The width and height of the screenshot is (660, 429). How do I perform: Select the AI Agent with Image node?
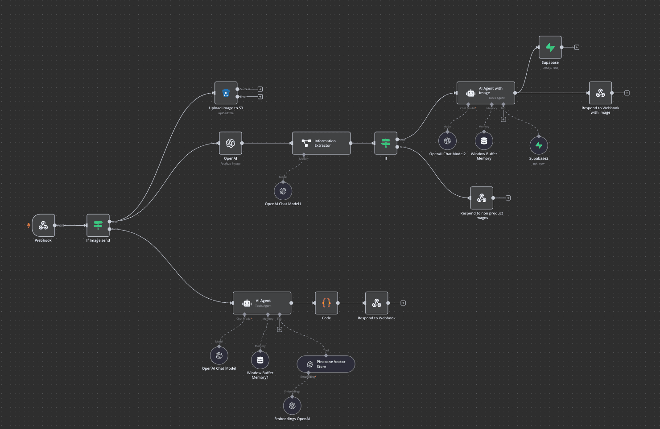click(x=486, y=93)
